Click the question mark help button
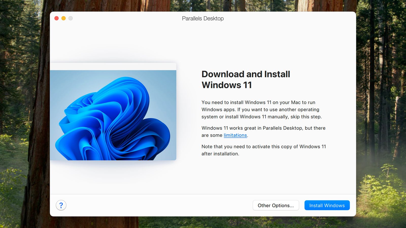 point(61,205)
